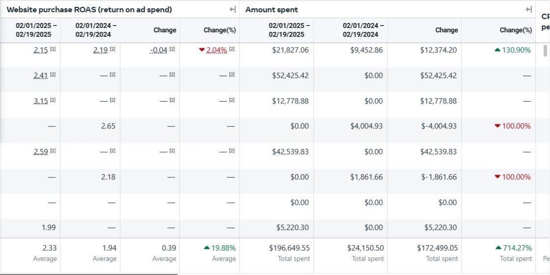Select the $1,861.66 amount spent cell
Image resolution: width=550 pixels, height=275 pixels.
[x=366, y=177]
